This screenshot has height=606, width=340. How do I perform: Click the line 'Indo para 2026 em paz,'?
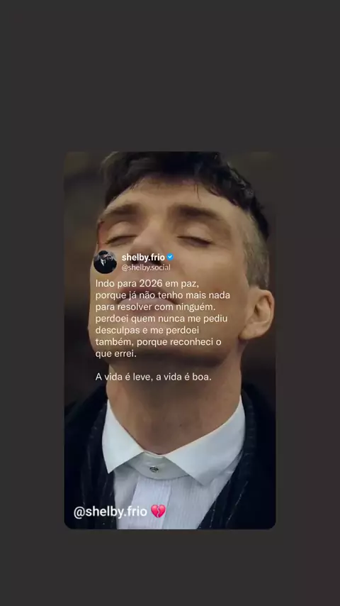click(x=147, y=283)
